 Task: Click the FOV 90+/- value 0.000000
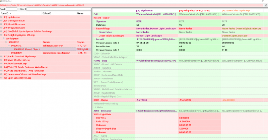(184, 118)
